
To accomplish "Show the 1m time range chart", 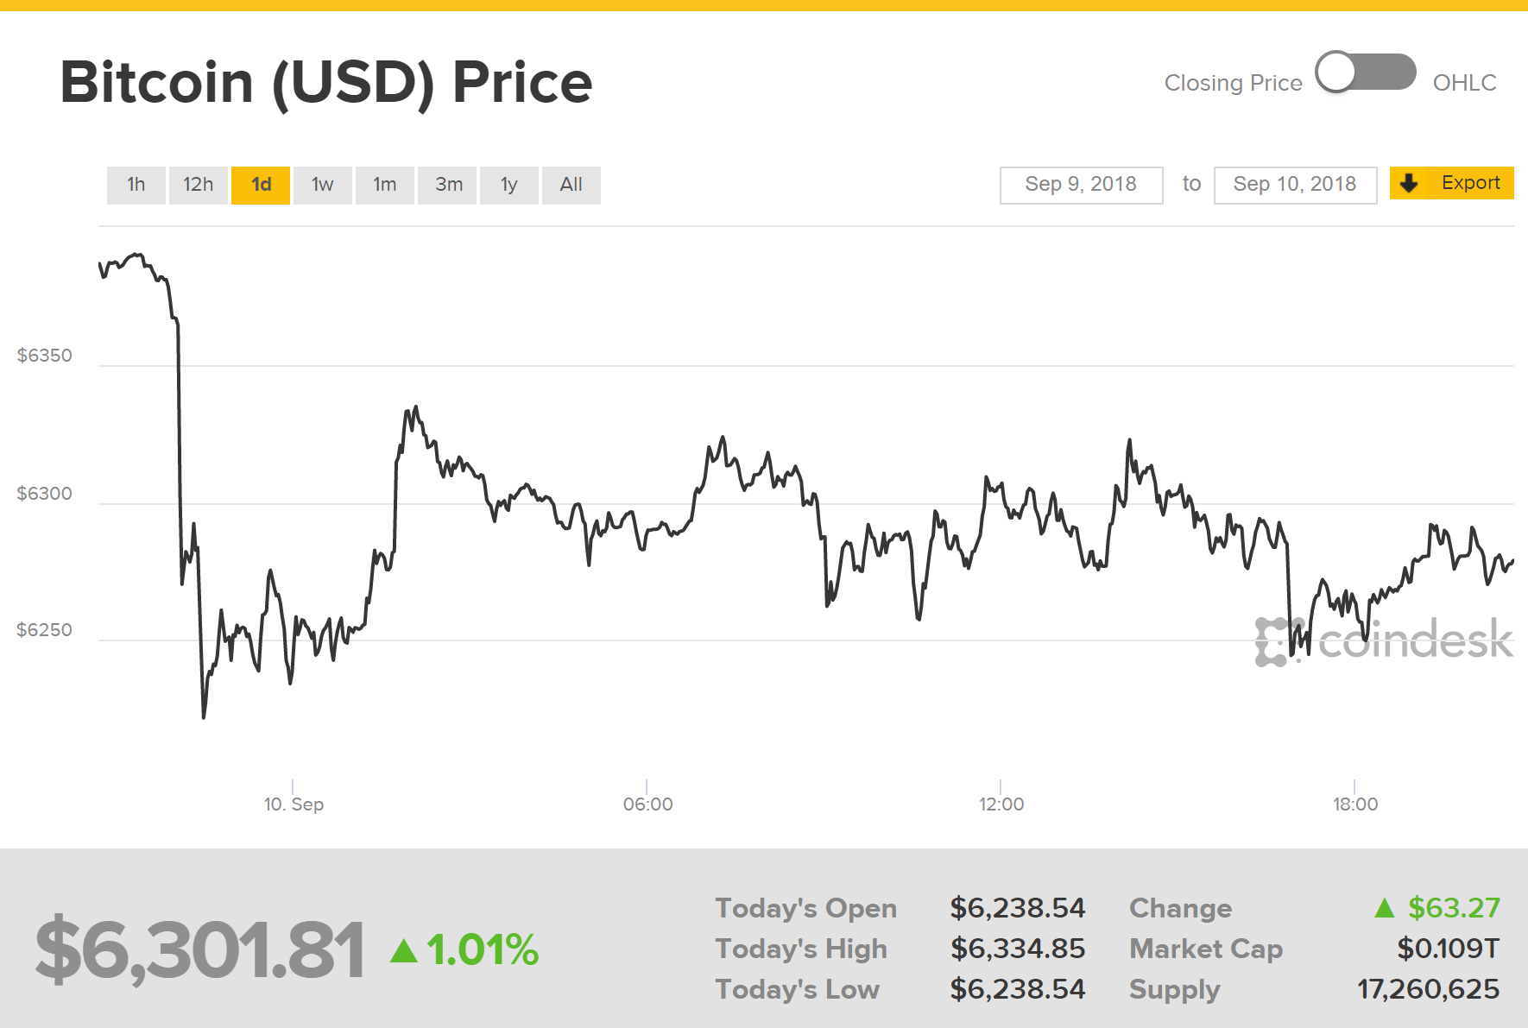I will (384, 185).
